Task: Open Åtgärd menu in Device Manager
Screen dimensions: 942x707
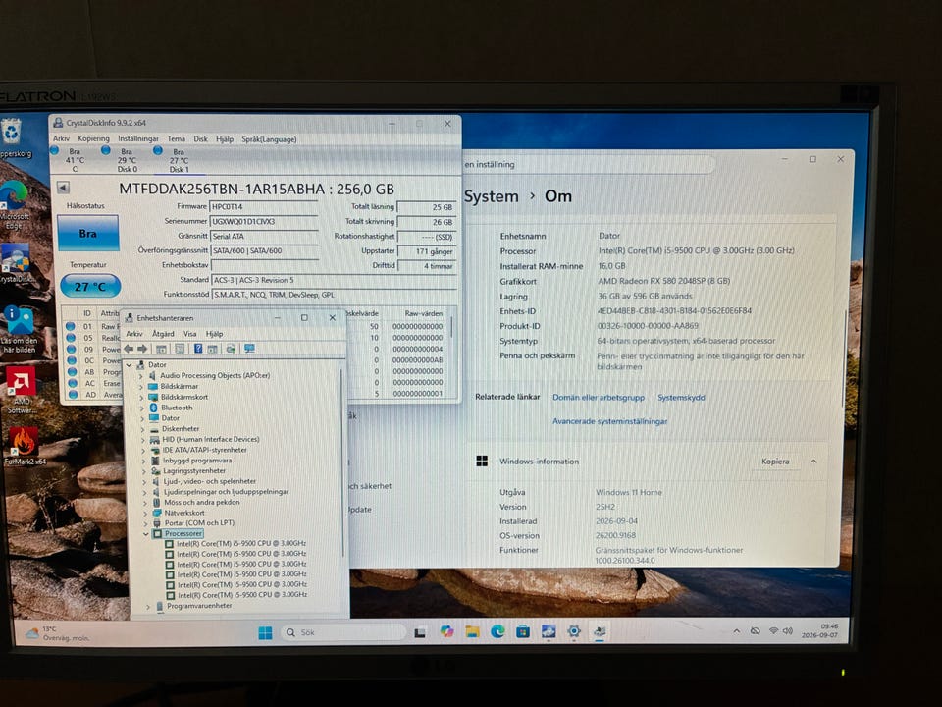Action: pos(163,334)
